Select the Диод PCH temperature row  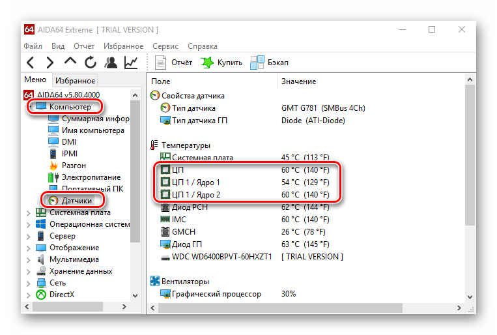245,207
